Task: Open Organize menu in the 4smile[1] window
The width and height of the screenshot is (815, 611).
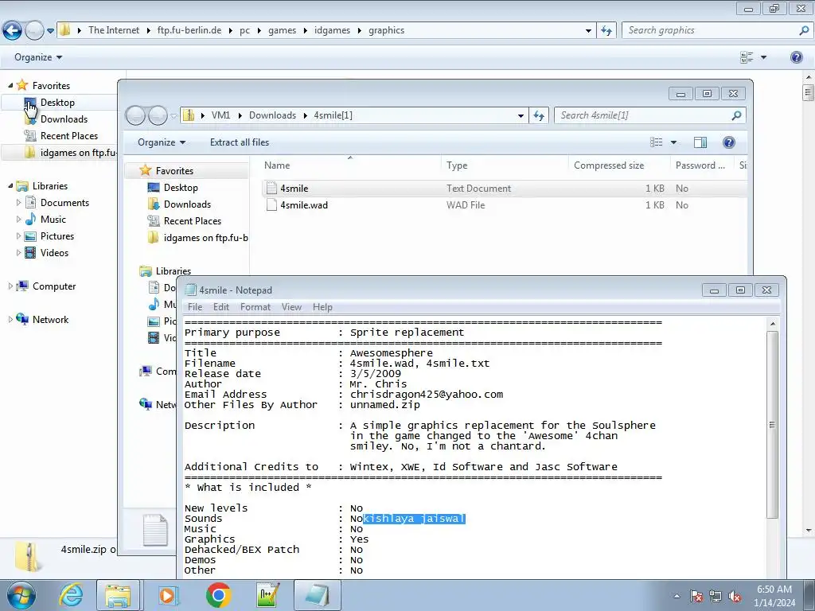Action: [161, 142]
